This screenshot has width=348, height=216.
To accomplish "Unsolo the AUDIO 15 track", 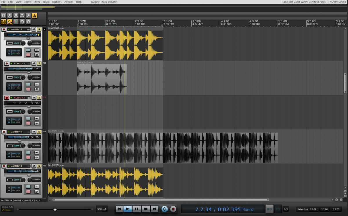I will coord(39,166).
